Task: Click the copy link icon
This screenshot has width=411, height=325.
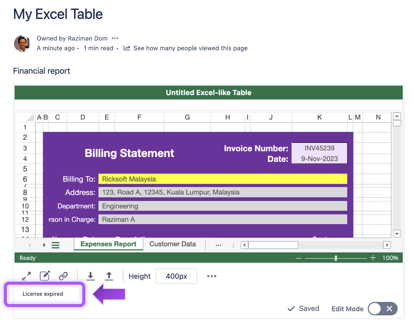Action: (x=63, y=276)
